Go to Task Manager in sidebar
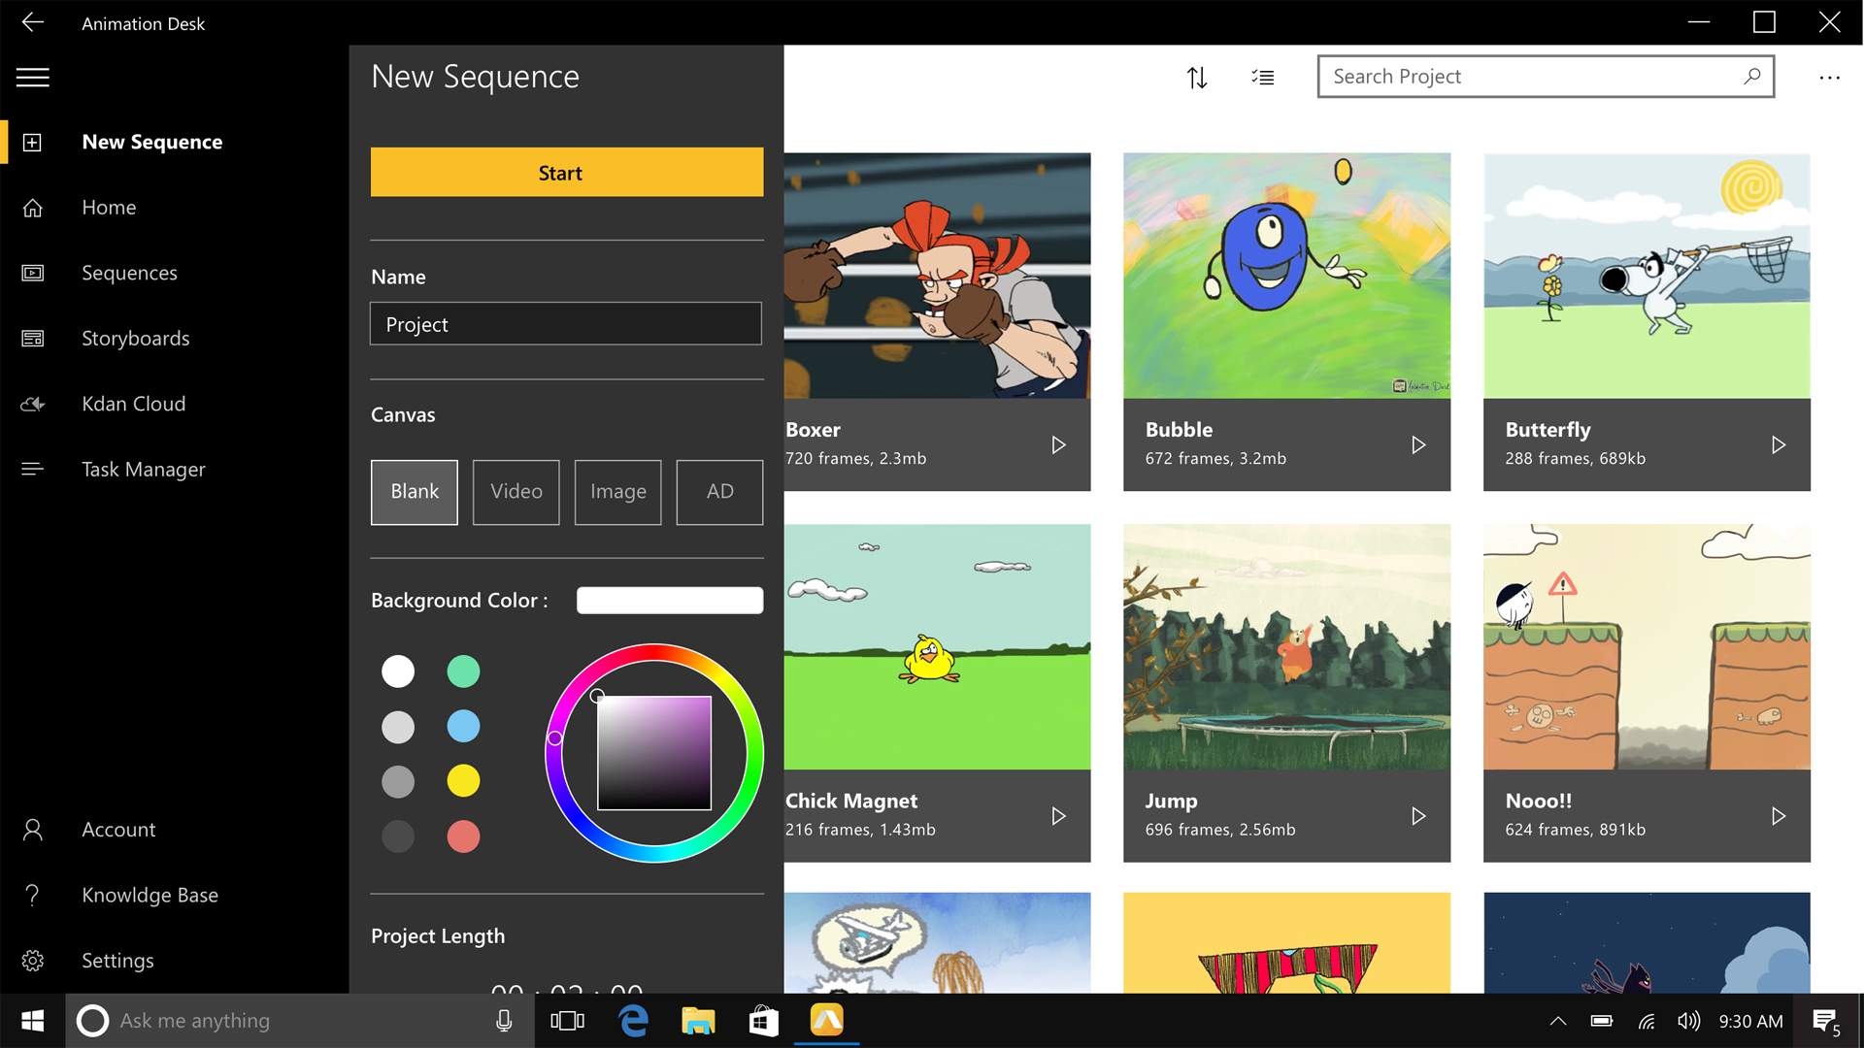1864x1048 pixels. pos(143,470)
